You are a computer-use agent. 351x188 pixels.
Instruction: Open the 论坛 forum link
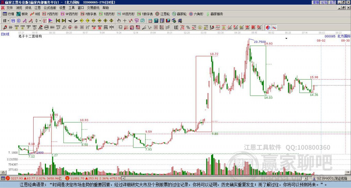coord(324,2)
